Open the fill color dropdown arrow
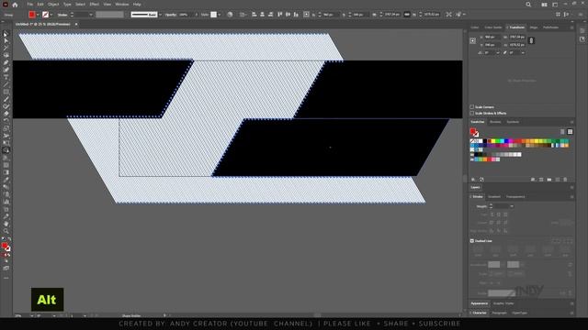 [38, 15]
